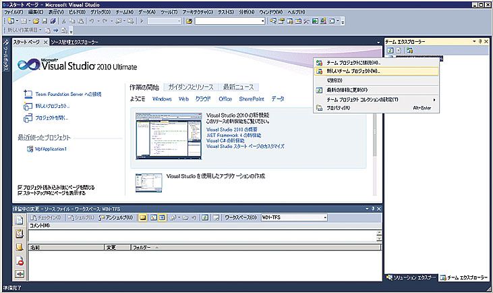Viewport: 493px width, 293px height.
Task: Expand 'チーム プロジェクト コレクションの設定' submenu
Action: [376, 99]
